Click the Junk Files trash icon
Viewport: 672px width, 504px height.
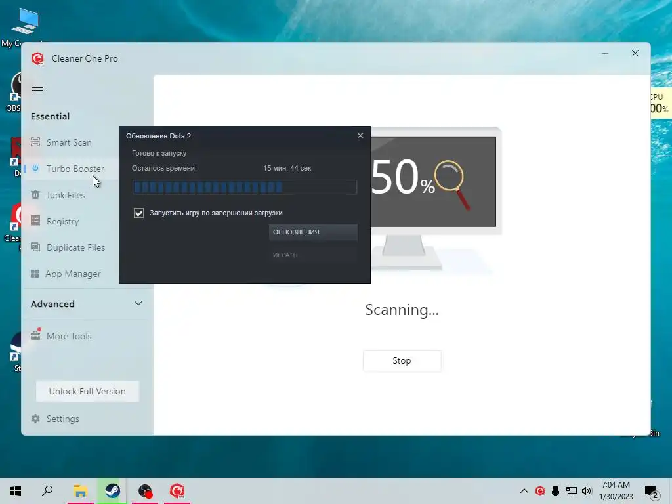35,194
